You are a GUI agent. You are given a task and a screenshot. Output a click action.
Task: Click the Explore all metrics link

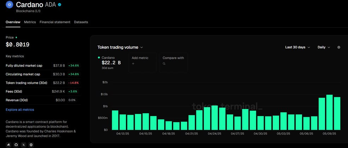point(20,110)
